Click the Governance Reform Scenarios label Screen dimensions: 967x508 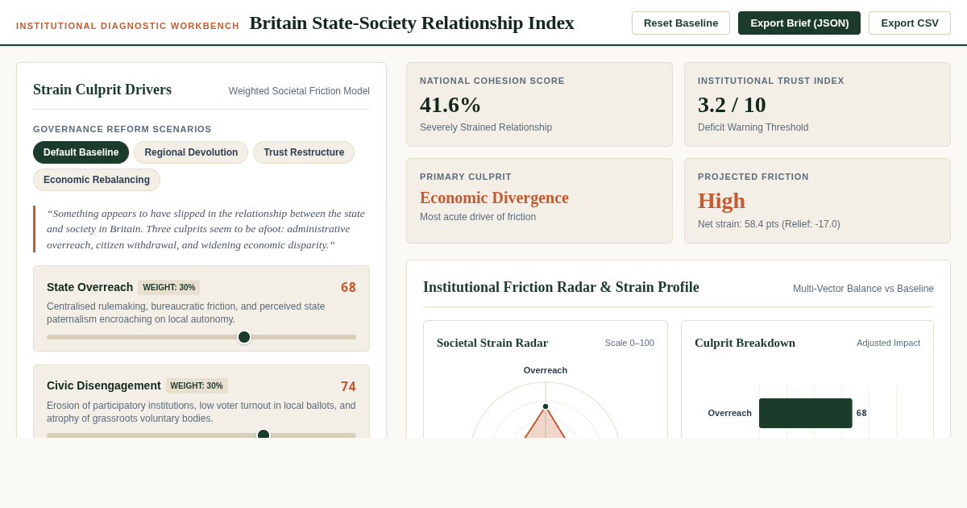coord(122,129)
